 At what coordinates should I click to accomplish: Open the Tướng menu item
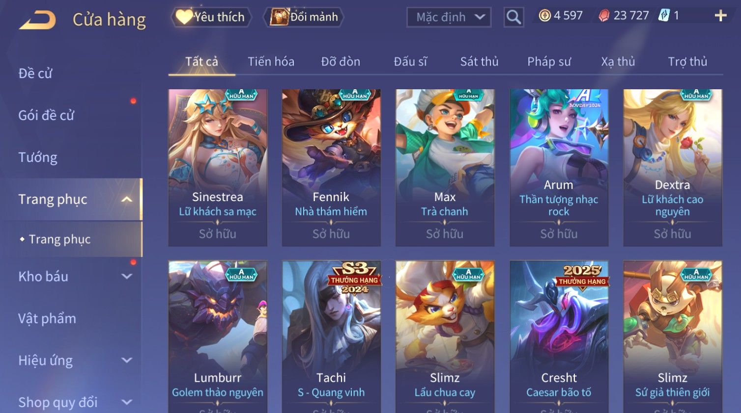pyautogui.click(x=38, y=157)
